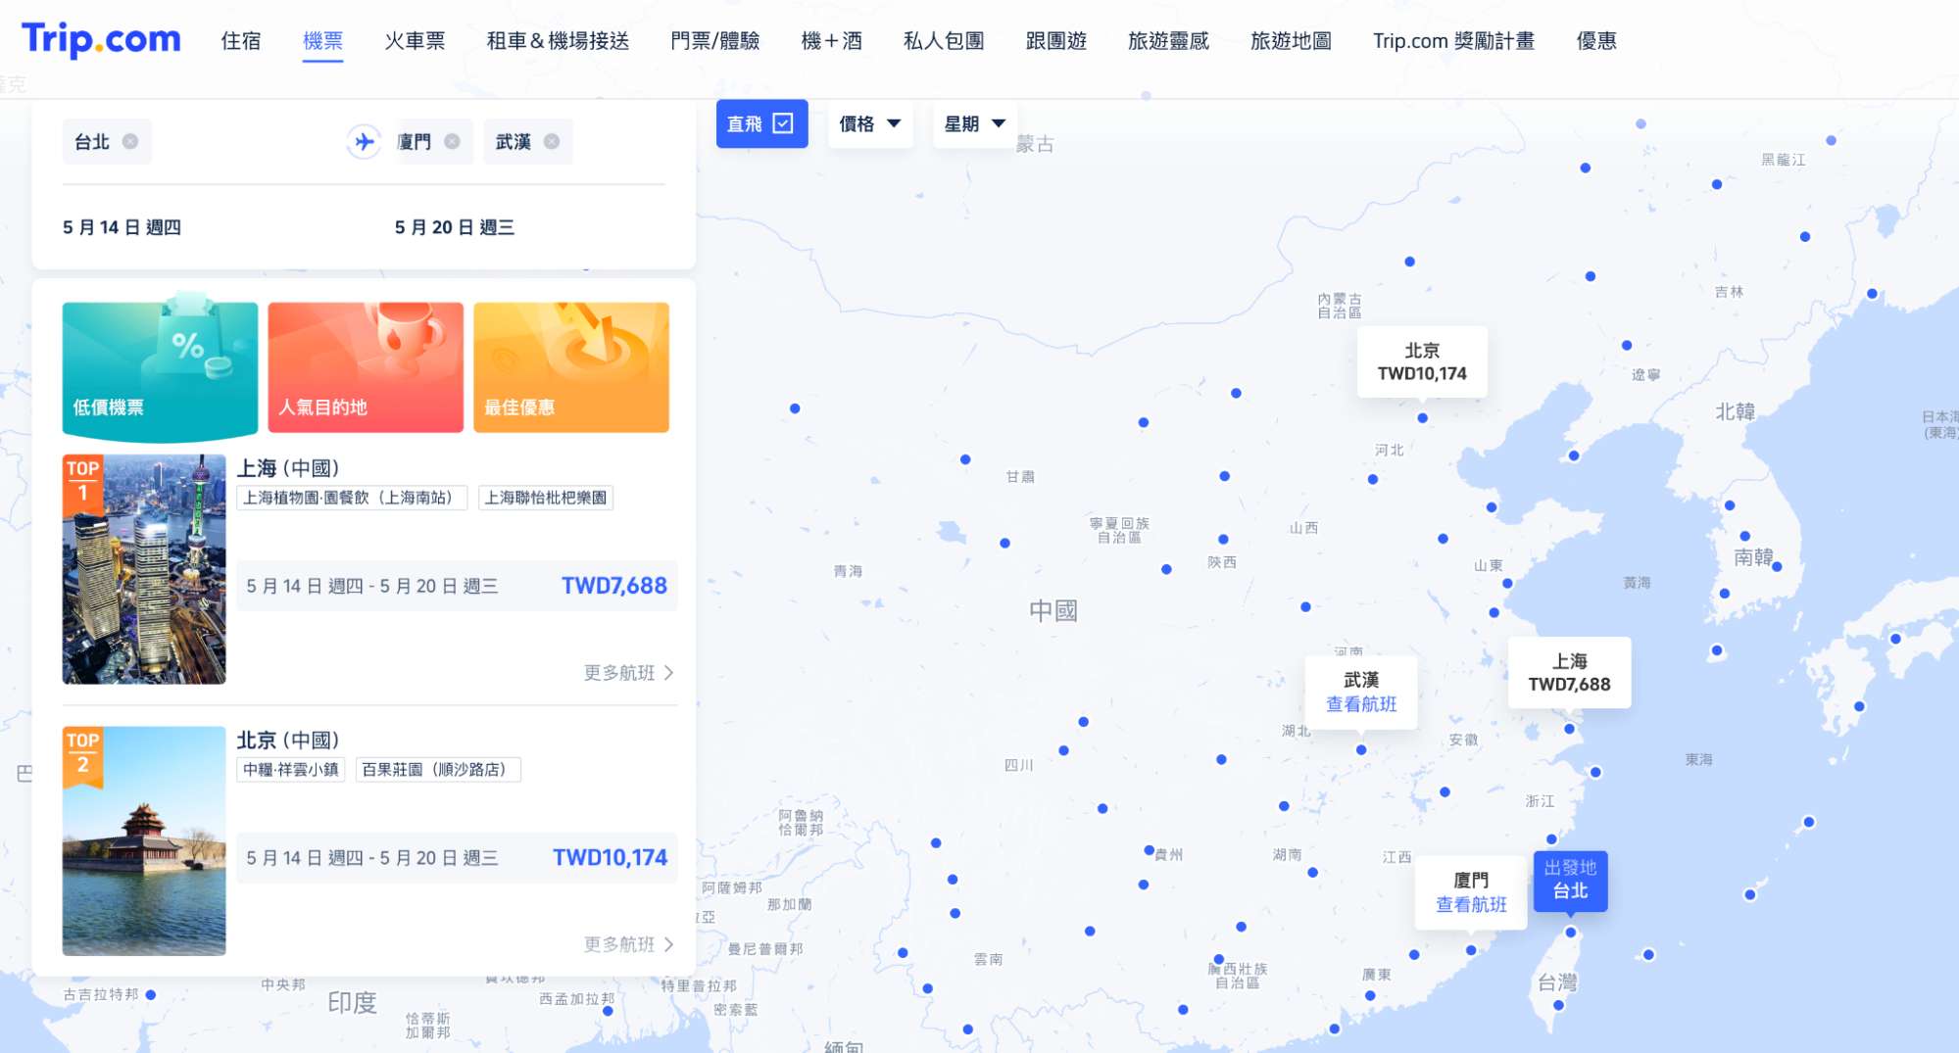Clear the 台北 departure city chip
This screenshot has width=1959, height=1053.
coord(128,141)
